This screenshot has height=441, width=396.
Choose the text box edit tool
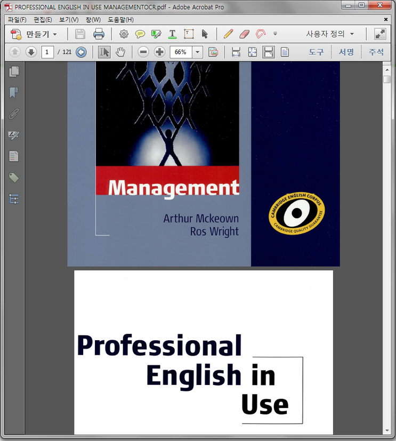pos(189,34)
